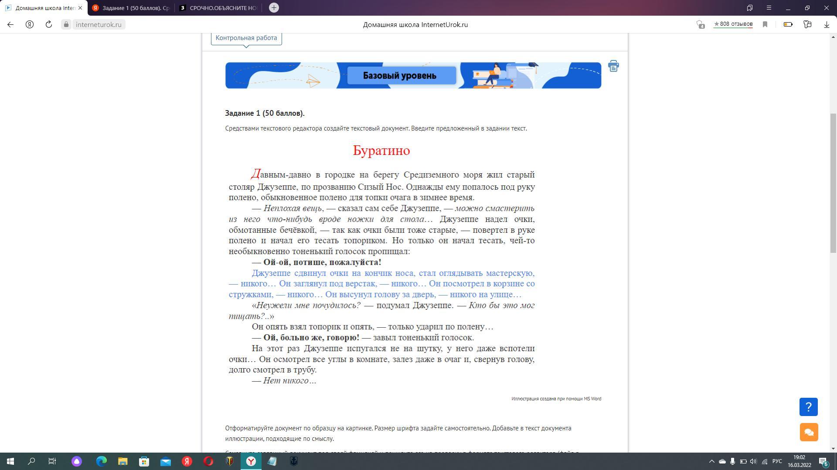Go back to the previous page

(10, 24)
